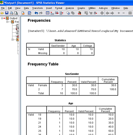
Task: Select the Output label in outline pane
Action: pyautogui.click(x=13, y=18)
